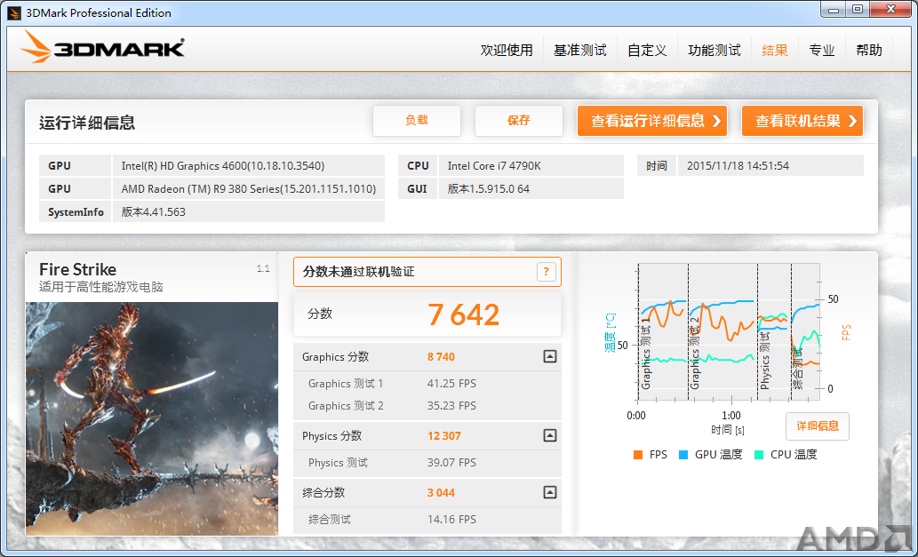Open the 专业 tab
This screenshot has height=557, width=918.
pyautogui.click(x=821, y=51)
